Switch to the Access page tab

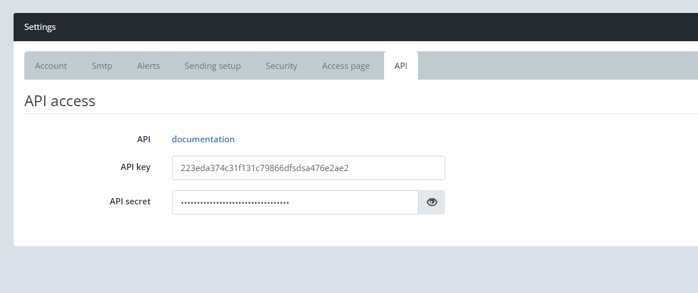tap(346, 66)
